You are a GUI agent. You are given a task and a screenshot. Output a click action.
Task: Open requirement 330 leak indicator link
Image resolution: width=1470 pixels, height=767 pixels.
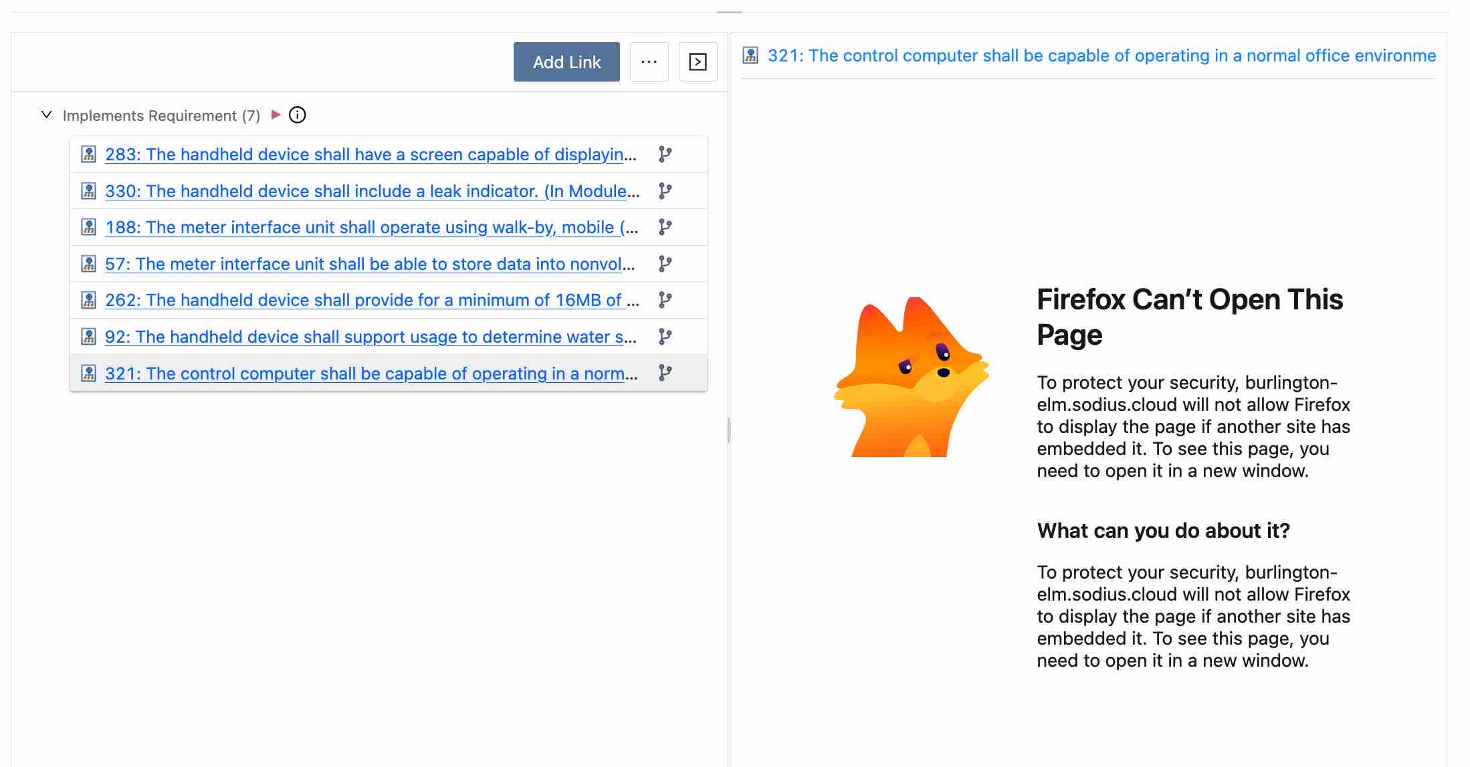coord(372,191)
